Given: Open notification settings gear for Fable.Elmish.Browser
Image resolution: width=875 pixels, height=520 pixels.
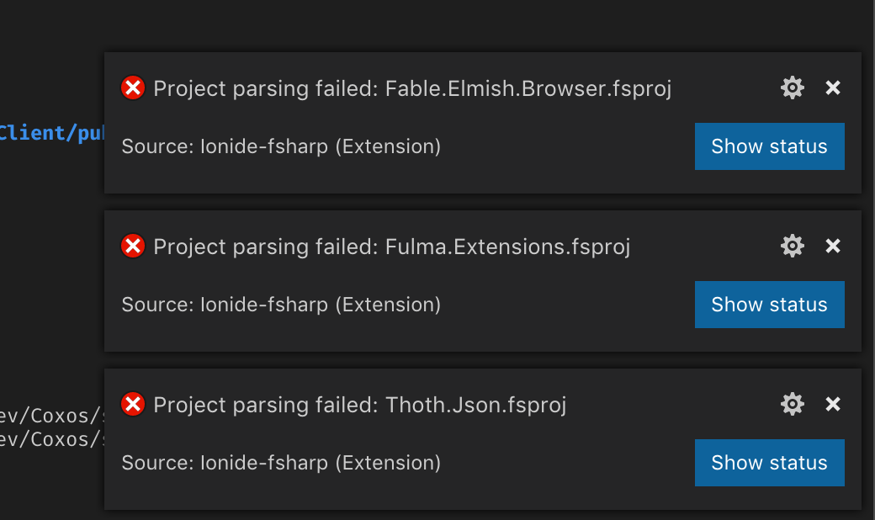Looking at the screenshot, I should (792, 88).
